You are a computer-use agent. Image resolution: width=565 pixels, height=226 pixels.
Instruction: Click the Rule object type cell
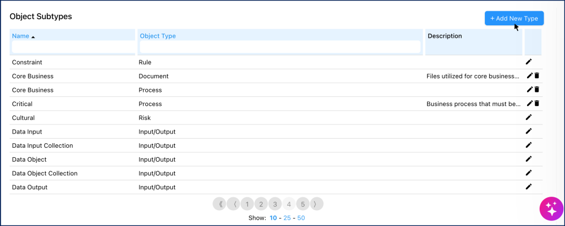coord(145,62)
